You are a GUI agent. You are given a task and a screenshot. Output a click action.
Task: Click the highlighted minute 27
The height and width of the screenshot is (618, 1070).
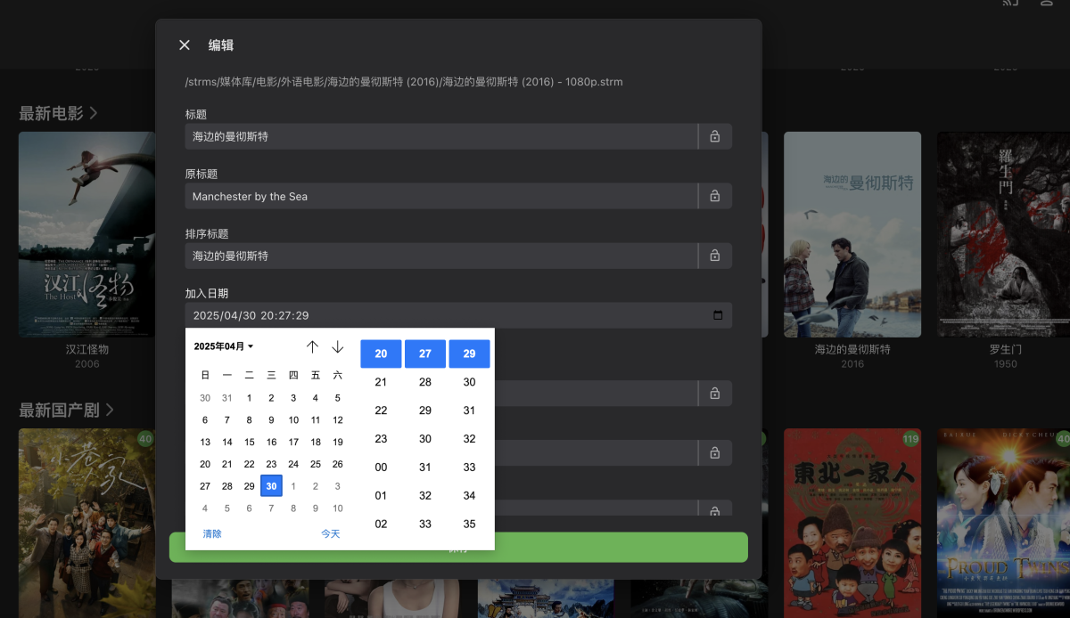point(425,354)
